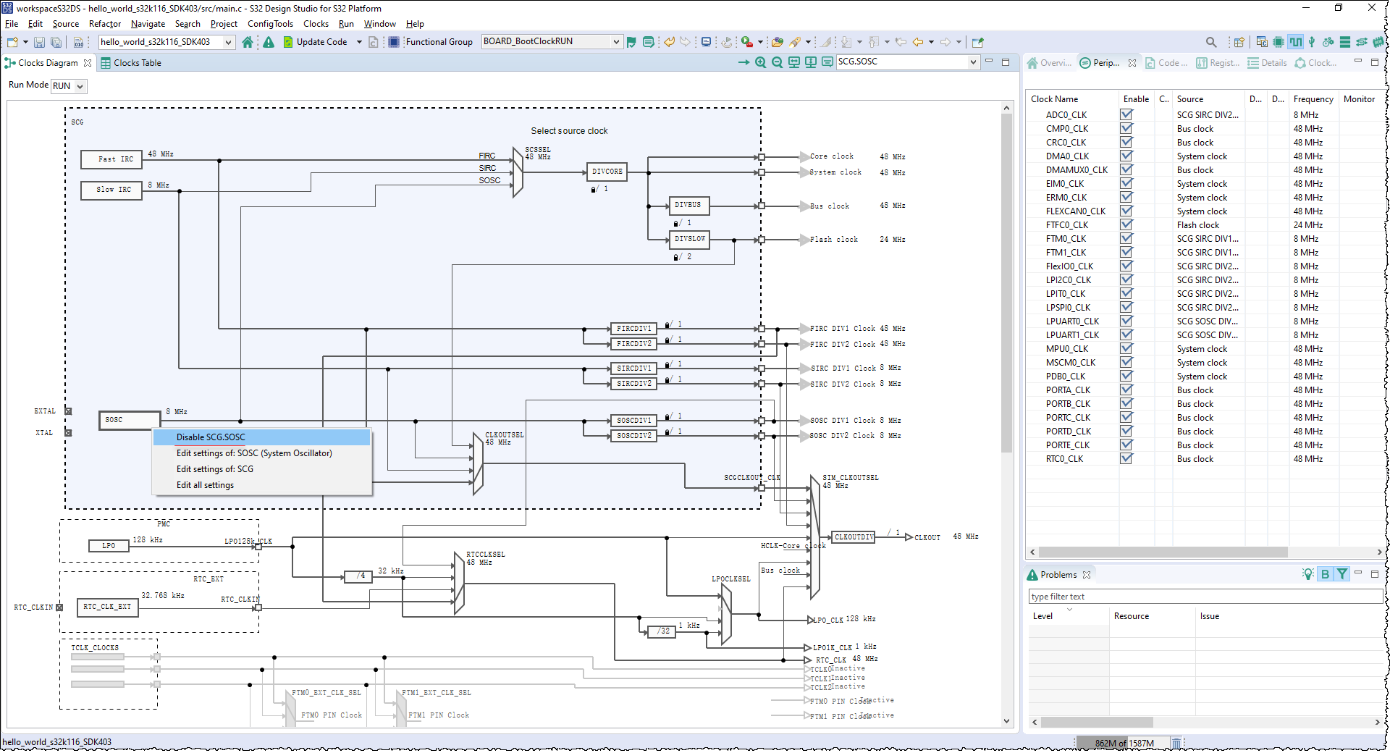
Task: Toggle the Enable checkbox for FTM0_CLK
Action: [x=1126, y=238]
